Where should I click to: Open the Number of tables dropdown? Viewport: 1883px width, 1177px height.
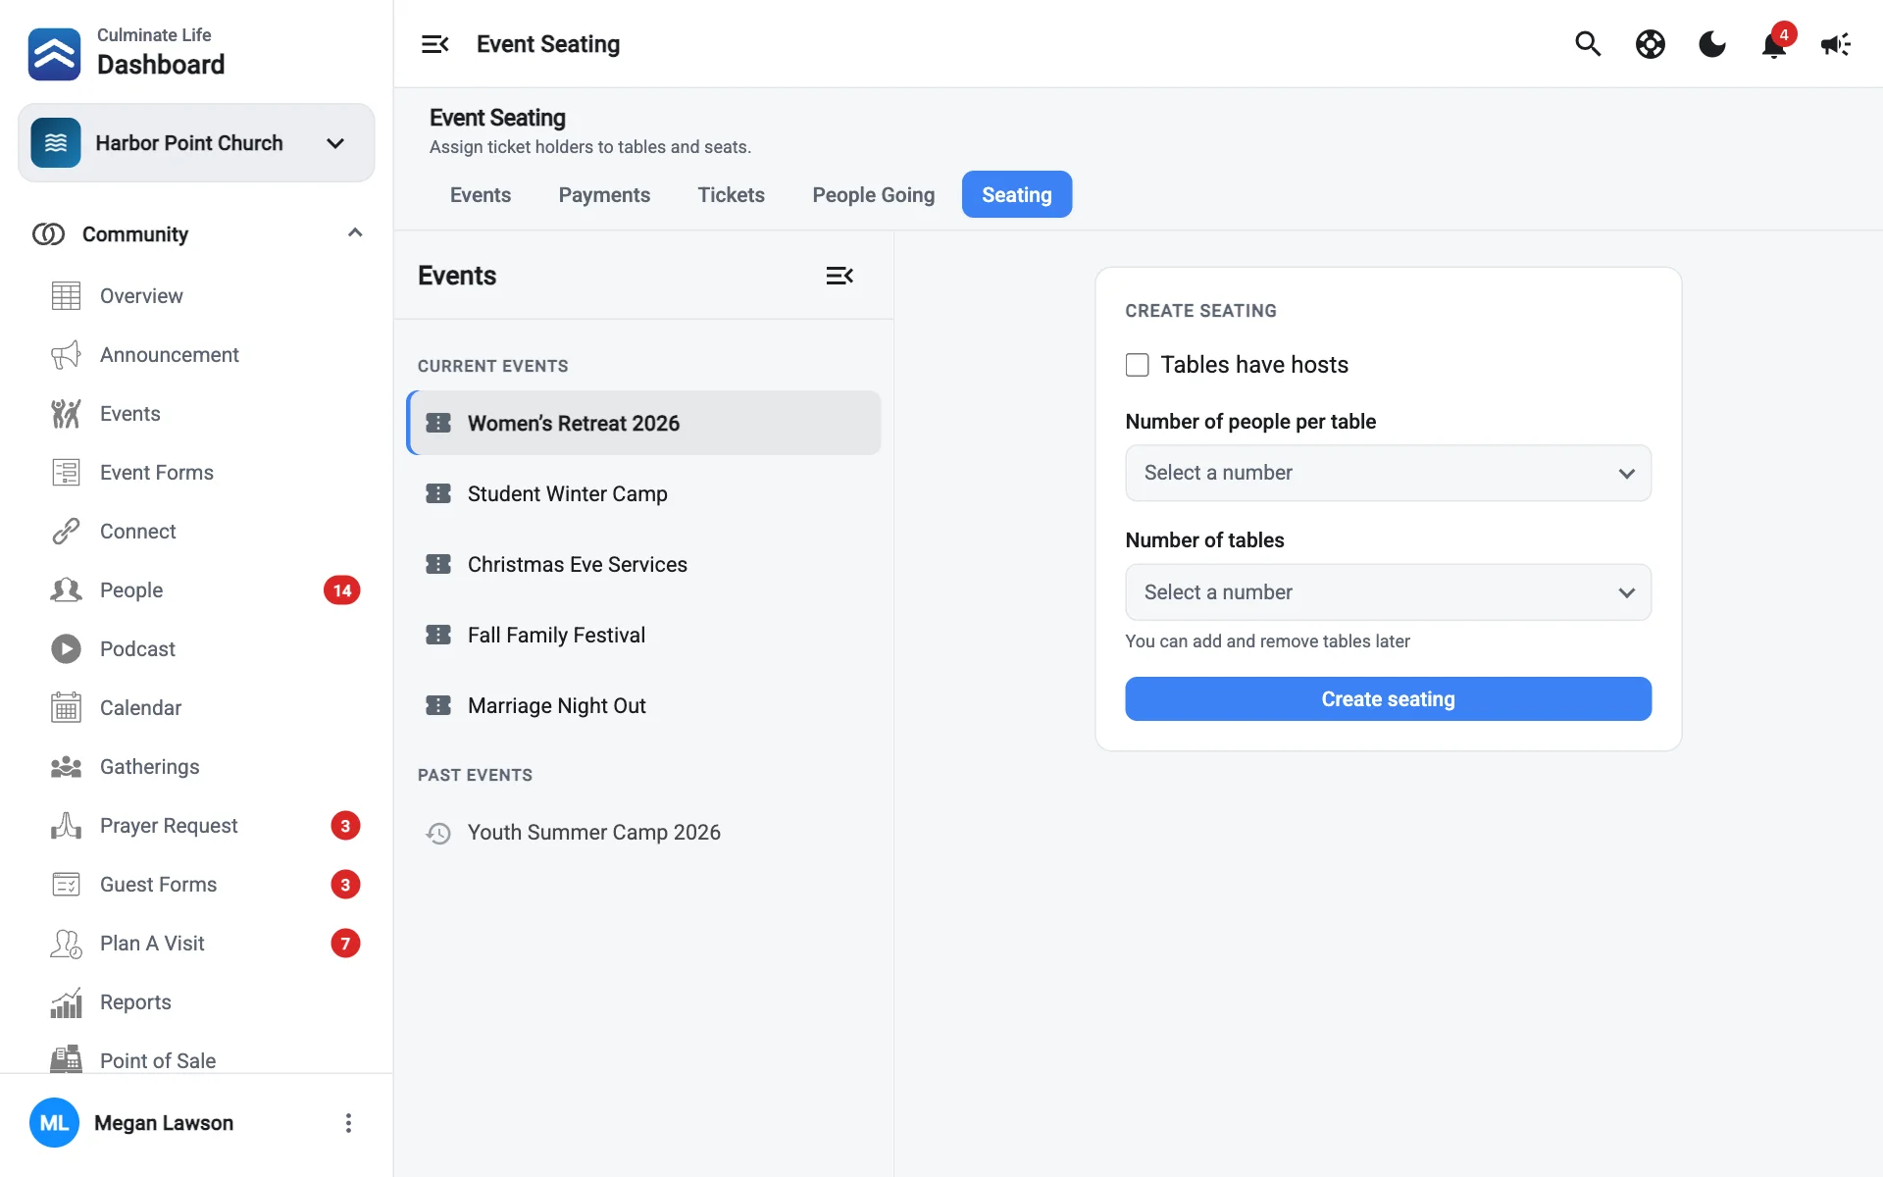[x=1388, y=592]
